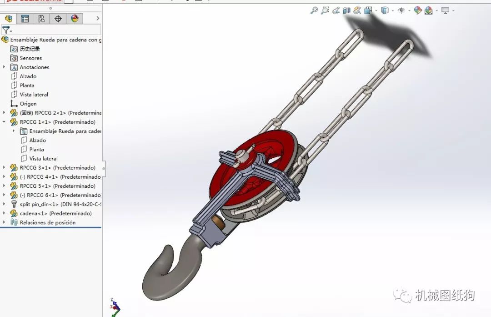Screen dimensions: 491x317
Task: Switch to the DisplayManager color ball tab
Action: [x=75, y=19]
